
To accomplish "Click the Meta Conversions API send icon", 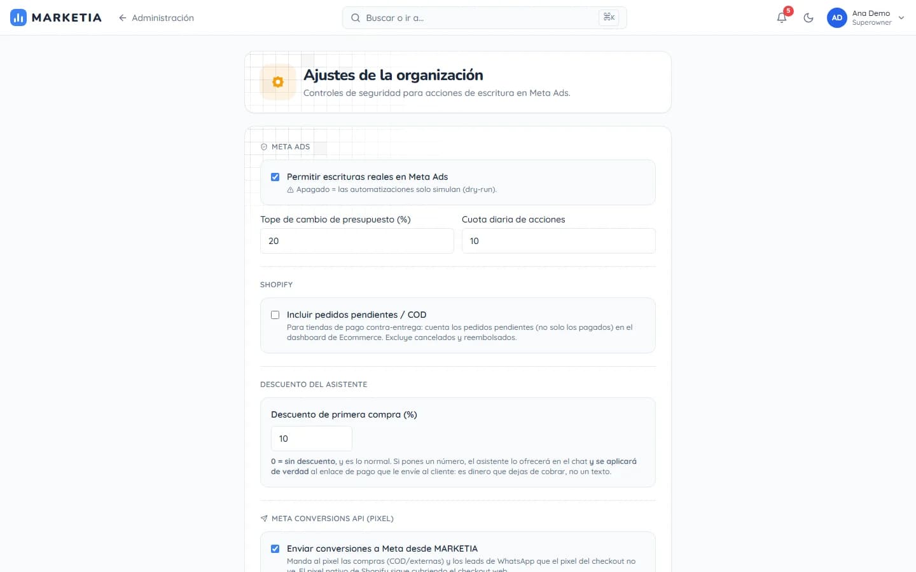I will 264,519.
